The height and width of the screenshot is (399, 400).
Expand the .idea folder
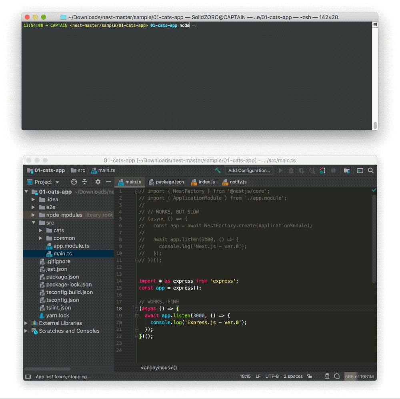coord(33,199)
